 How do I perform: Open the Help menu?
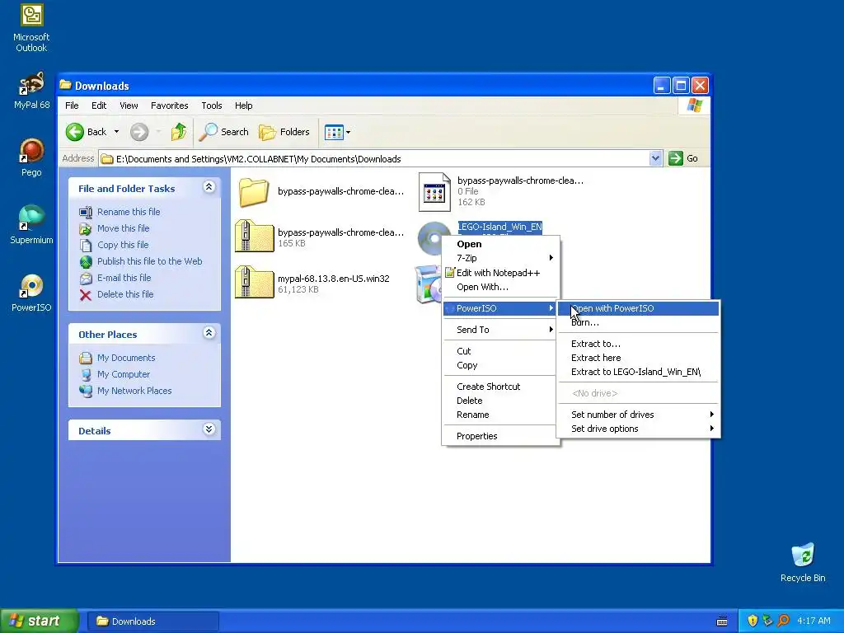click(243, 105)
